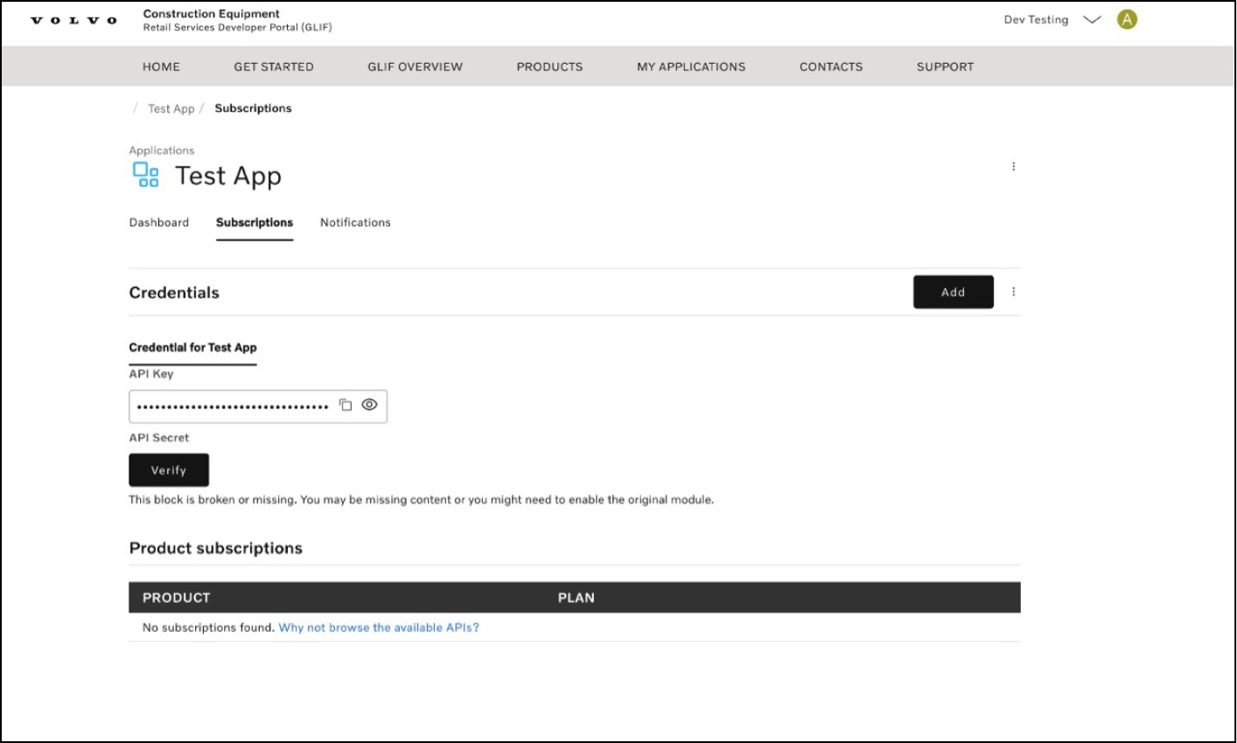Open the Test App three-dot options menu
The image size is (1237, 743).
(1013, 166)
